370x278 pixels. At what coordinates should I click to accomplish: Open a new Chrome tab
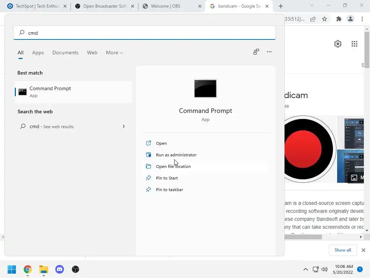280,7
